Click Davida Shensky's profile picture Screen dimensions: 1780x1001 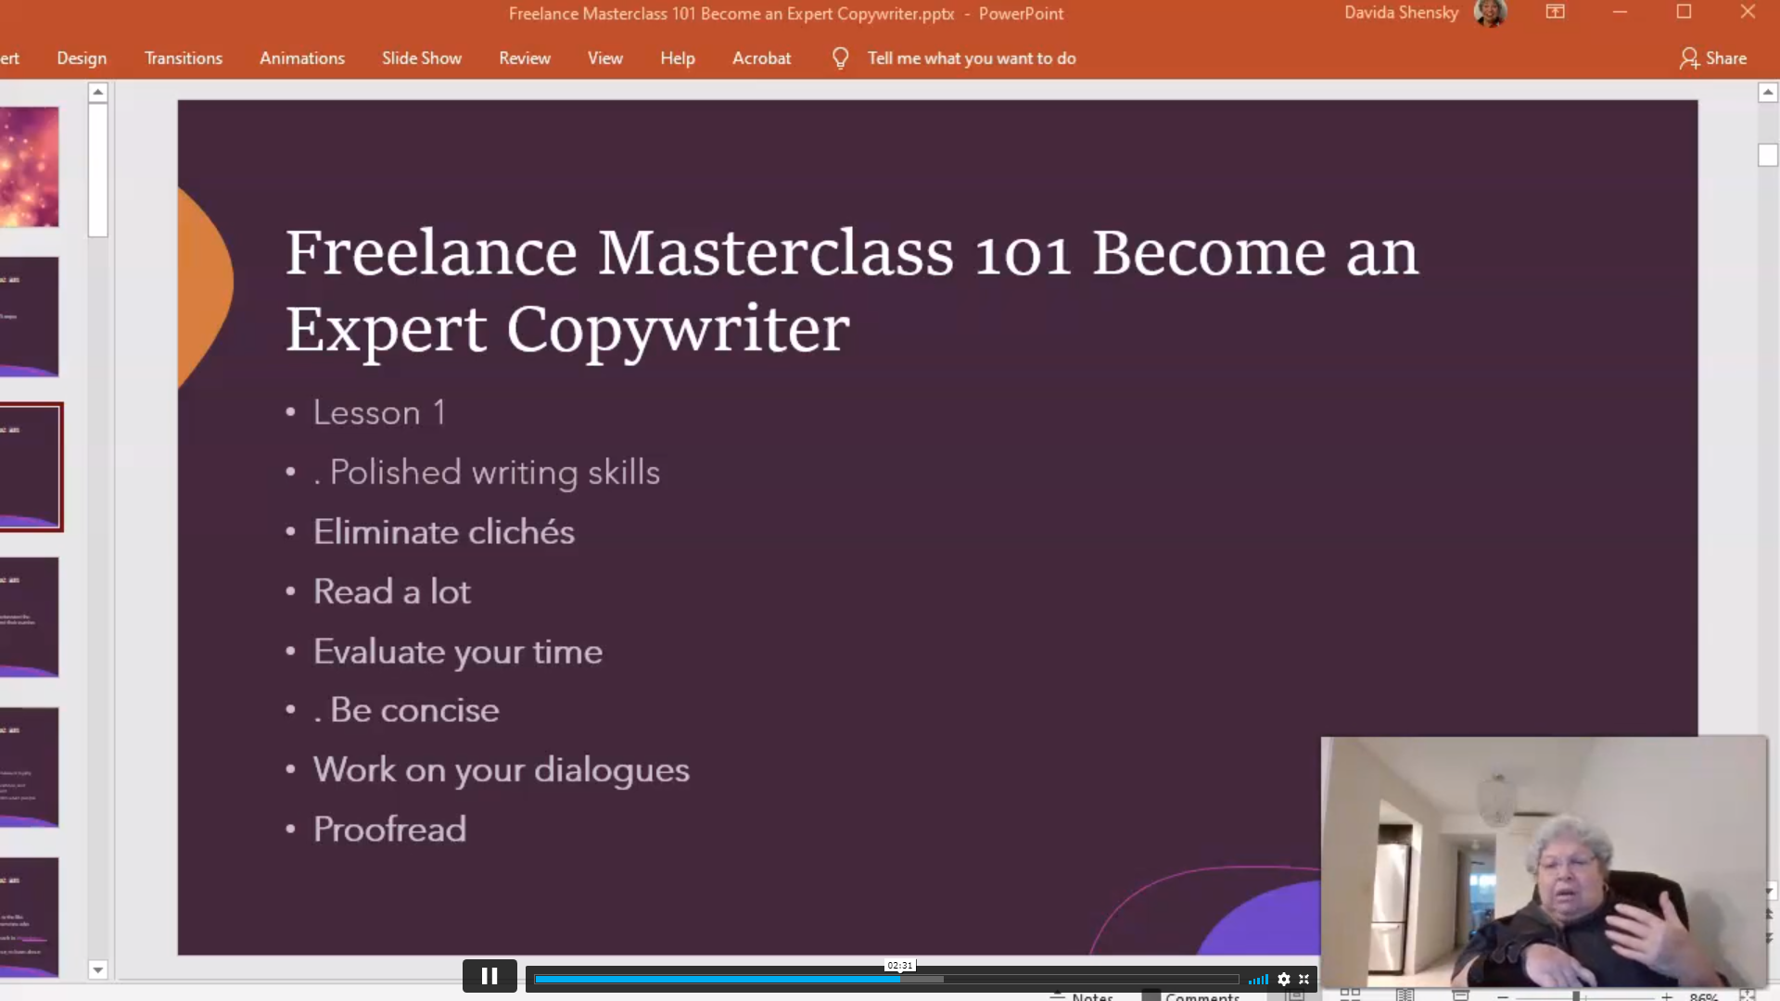(1490, 13)
